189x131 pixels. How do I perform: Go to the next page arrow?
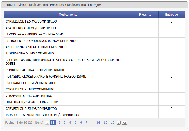click(x=119, y=123)
